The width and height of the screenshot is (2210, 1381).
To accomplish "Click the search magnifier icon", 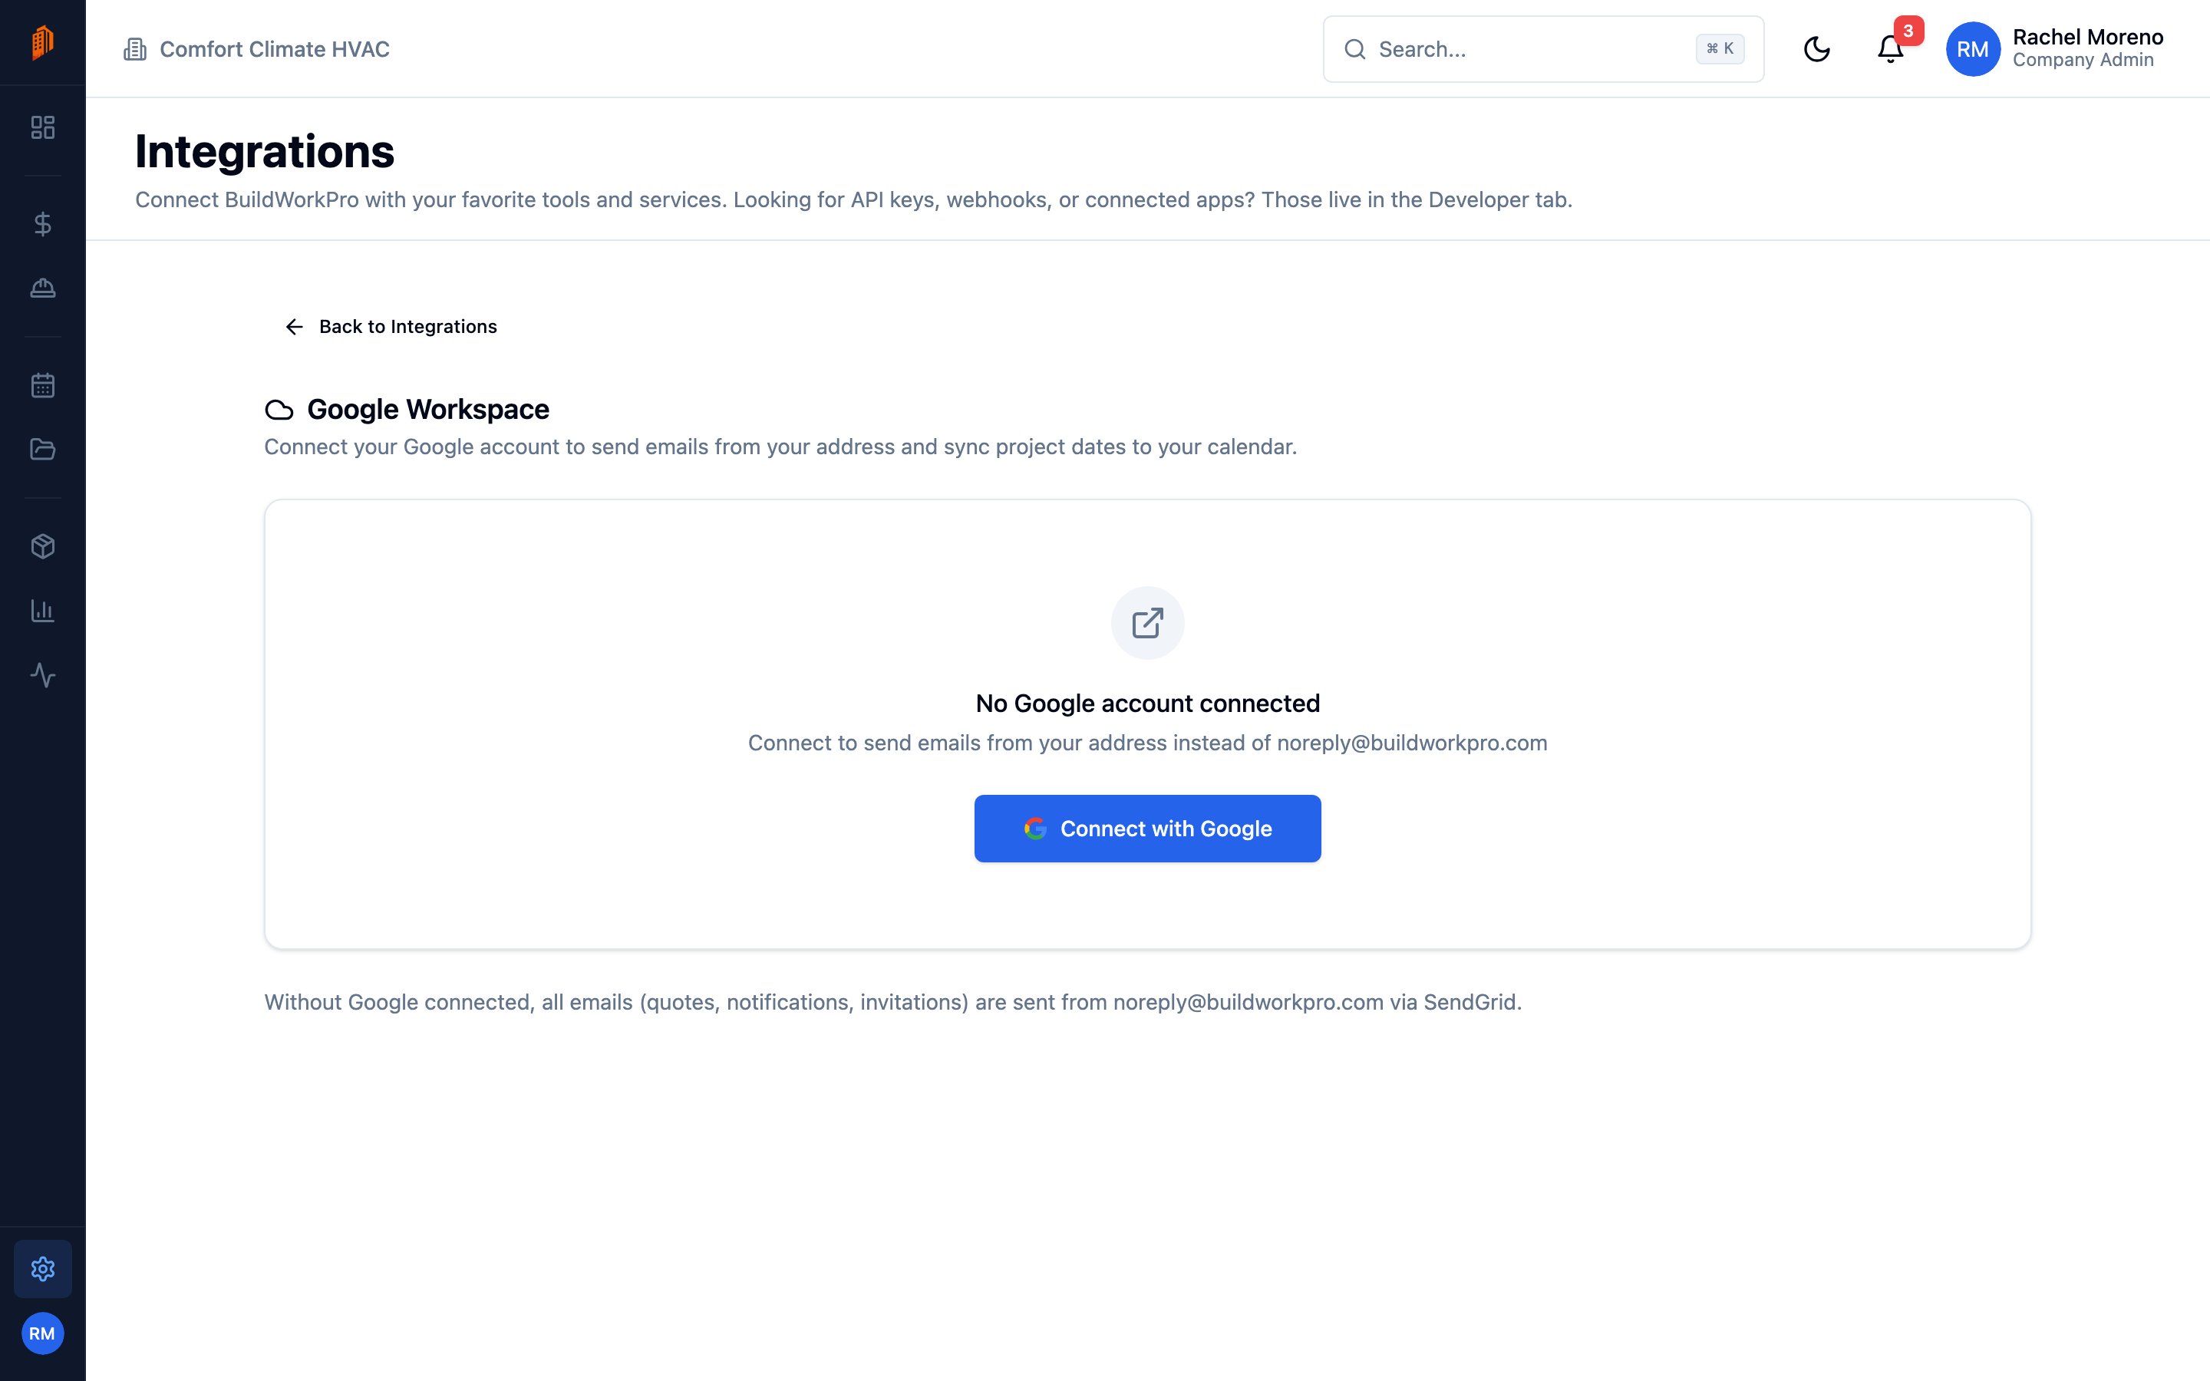I will pos(1355,49).
